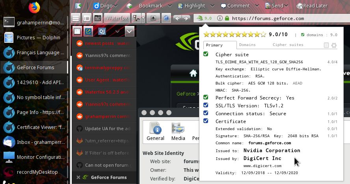This screenshot has width=350, height=184.
Task: Click the Waterfox toolbar button
Action: coord(117,18)
